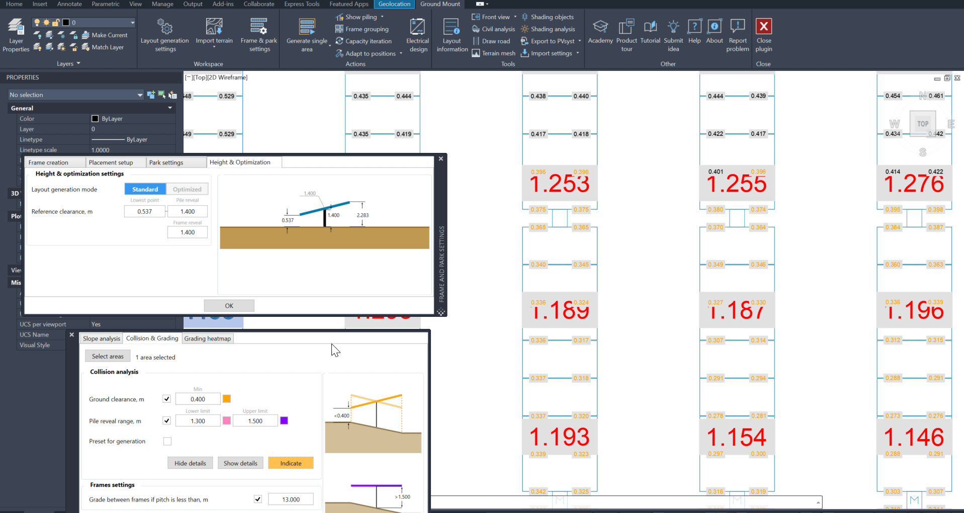
Task: Expand Import settings dropdown arrow
Action: [x=578, y=53]
